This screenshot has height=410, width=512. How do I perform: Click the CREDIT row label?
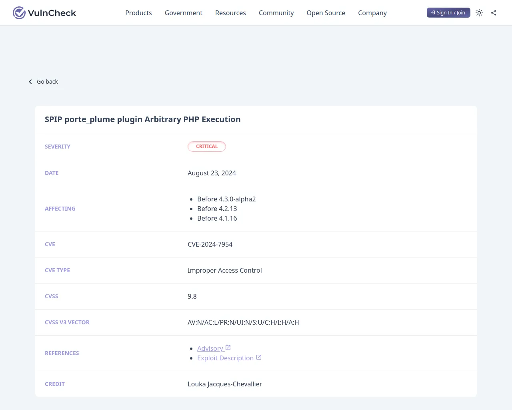point(55,384)
